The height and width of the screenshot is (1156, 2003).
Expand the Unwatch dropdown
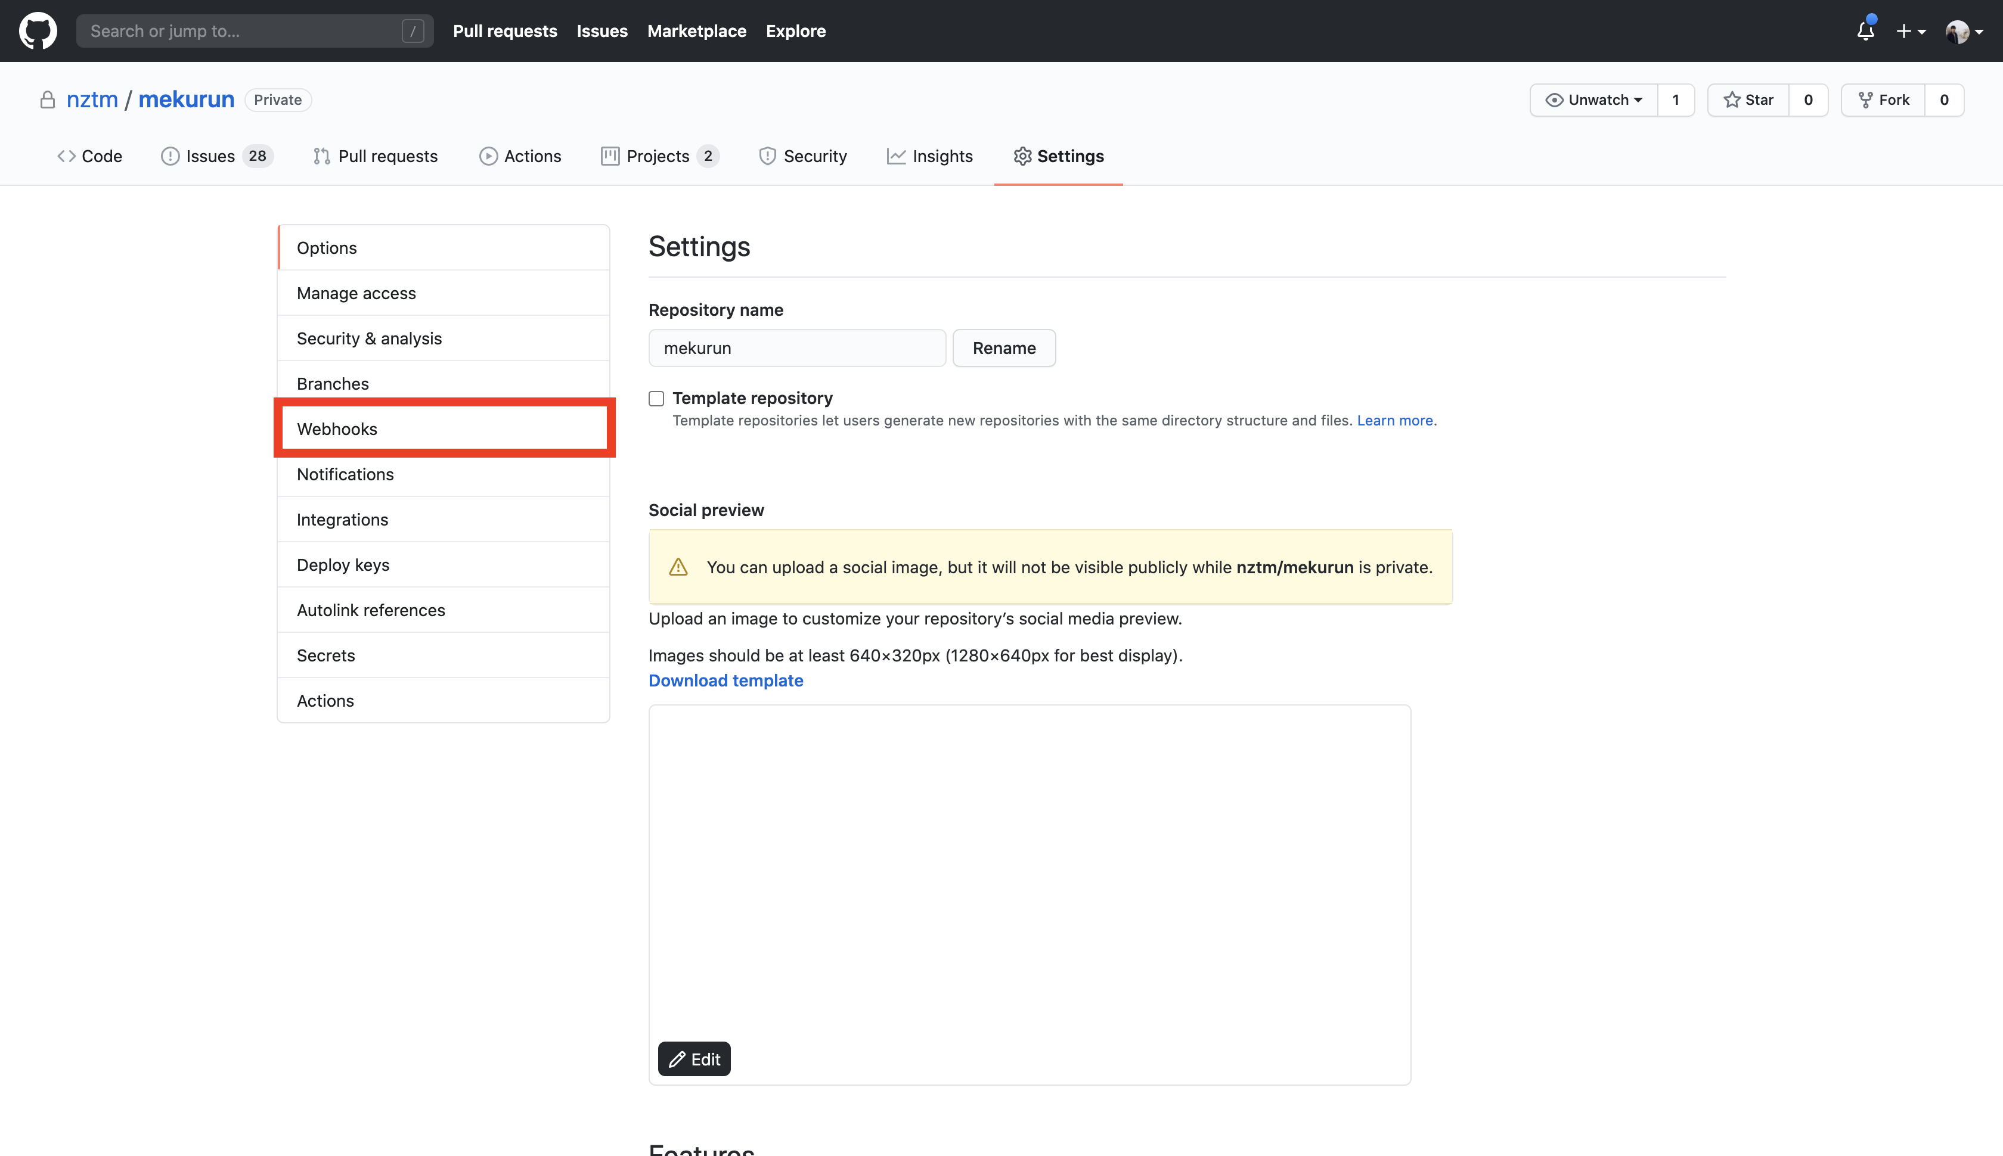pyautogui.click(x=1593, y=100)
